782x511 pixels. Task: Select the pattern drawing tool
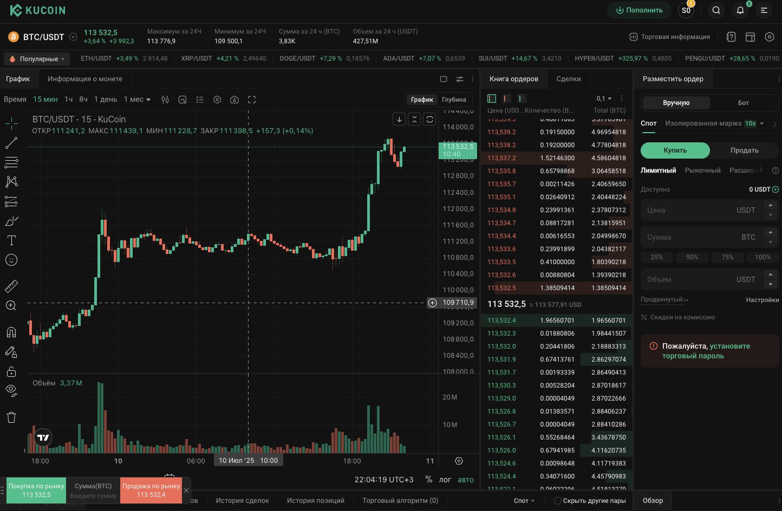(x=11, y=182)
